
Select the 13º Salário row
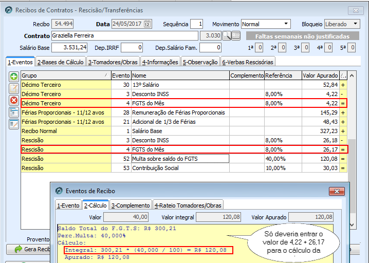[184, 85]
